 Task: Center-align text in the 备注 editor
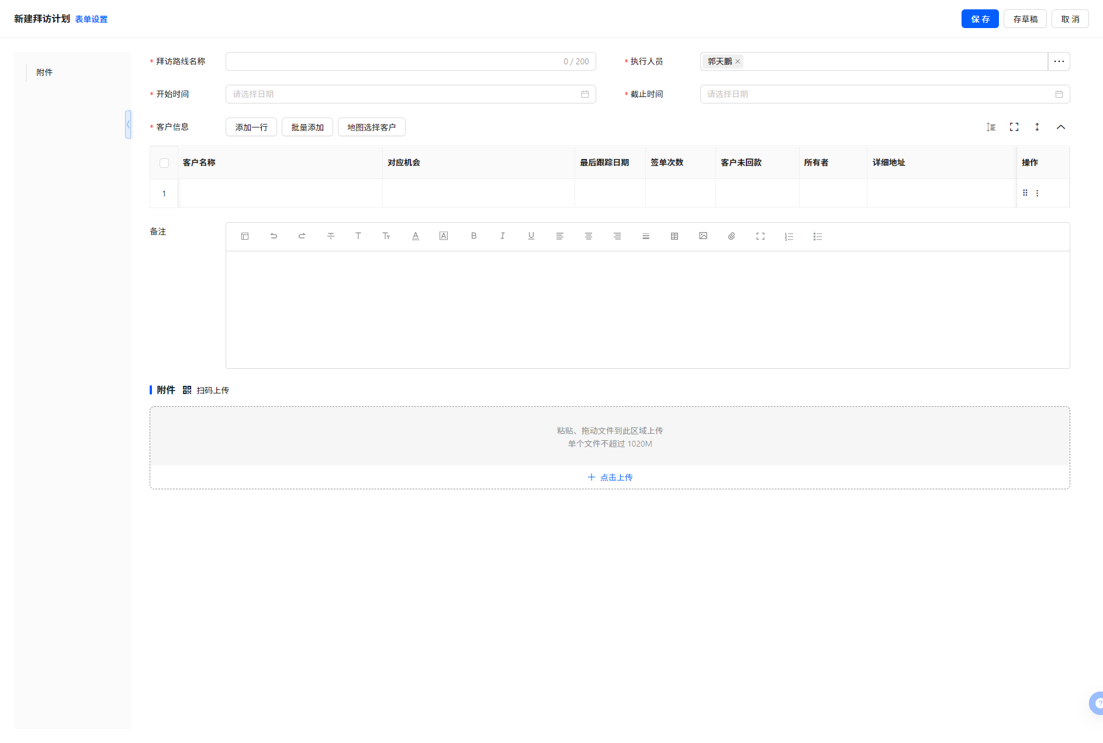coord(588,236)
